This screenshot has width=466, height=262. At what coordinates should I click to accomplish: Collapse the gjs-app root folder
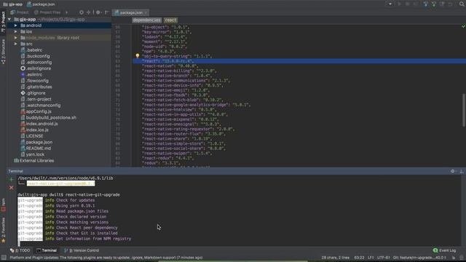tap(9, 20)
